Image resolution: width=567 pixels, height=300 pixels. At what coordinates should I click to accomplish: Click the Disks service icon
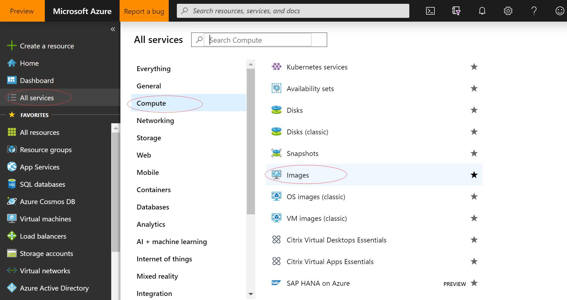276,110
